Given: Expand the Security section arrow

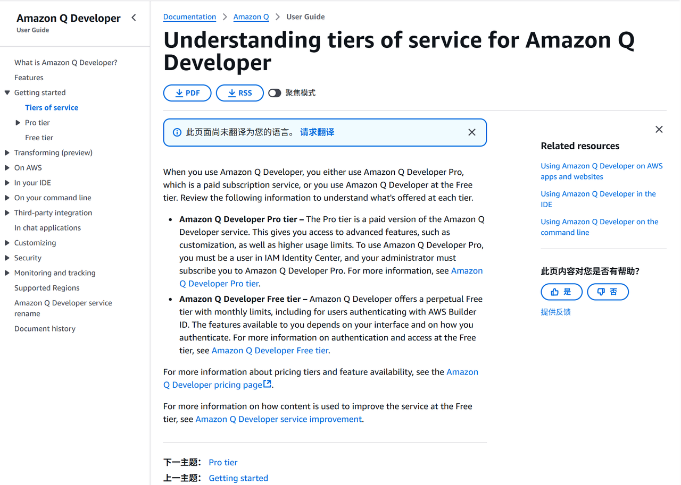Looking at the screenshot, I should point(7,258).
